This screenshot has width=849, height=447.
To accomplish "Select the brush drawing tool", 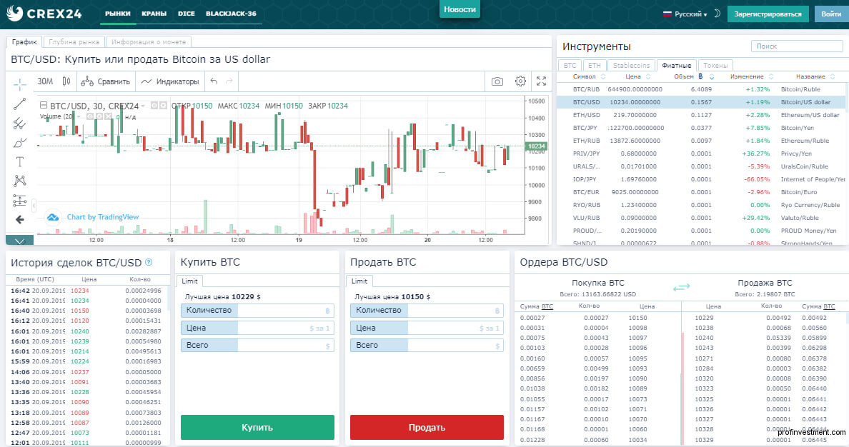I will tap(19, 143).
